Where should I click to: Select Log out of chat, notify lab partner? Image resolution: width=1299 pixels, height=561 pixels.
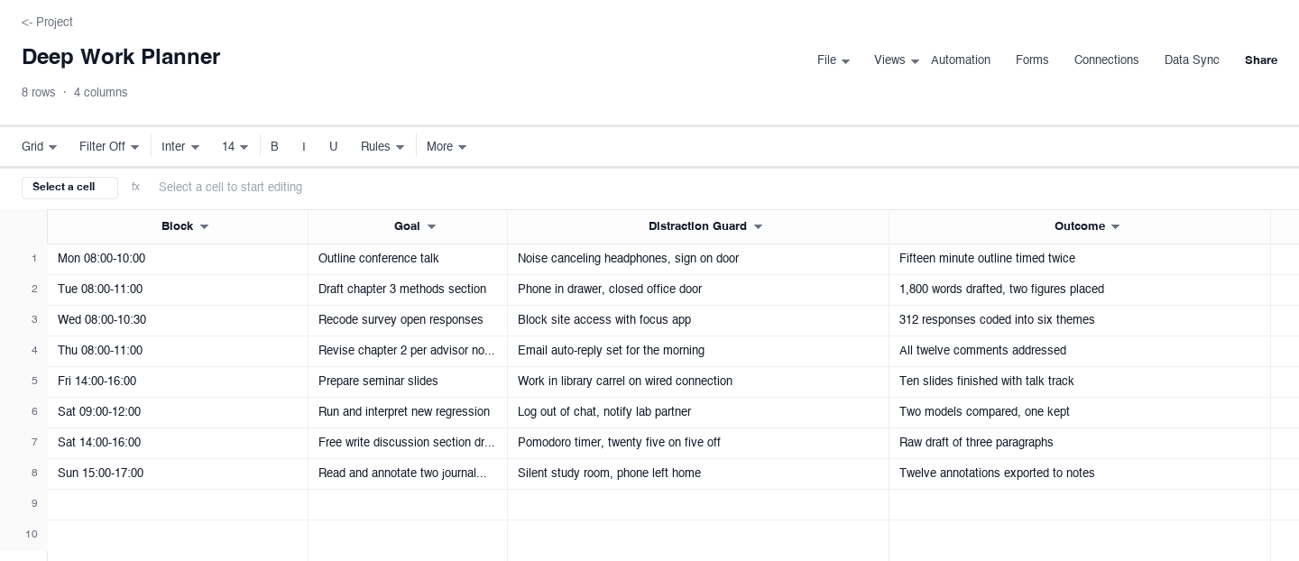click(x=698, y=412)
